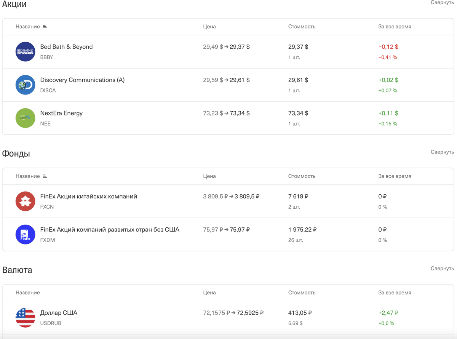
Task: Click the US flag dollar icon
Action: point(26,318)
